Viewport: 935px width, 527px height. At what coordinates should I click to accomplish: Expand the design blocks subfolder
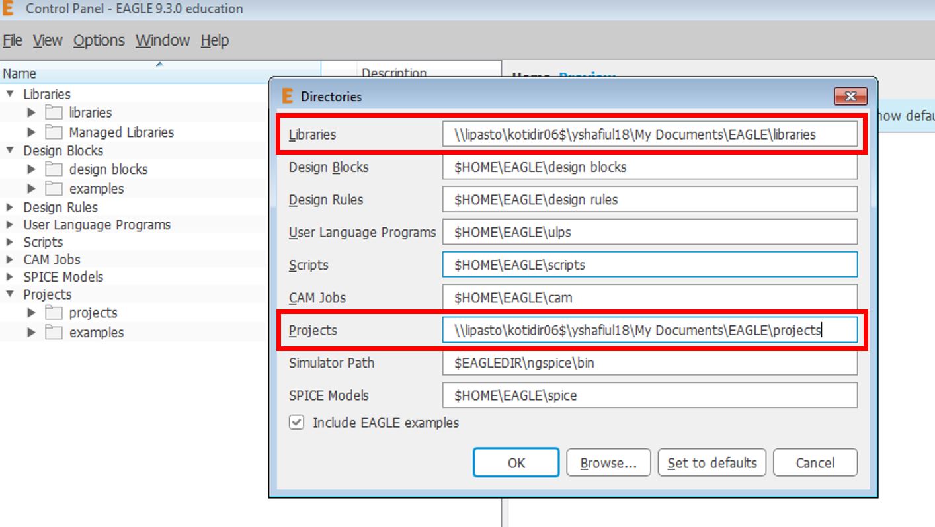click(x=31, y=169)
